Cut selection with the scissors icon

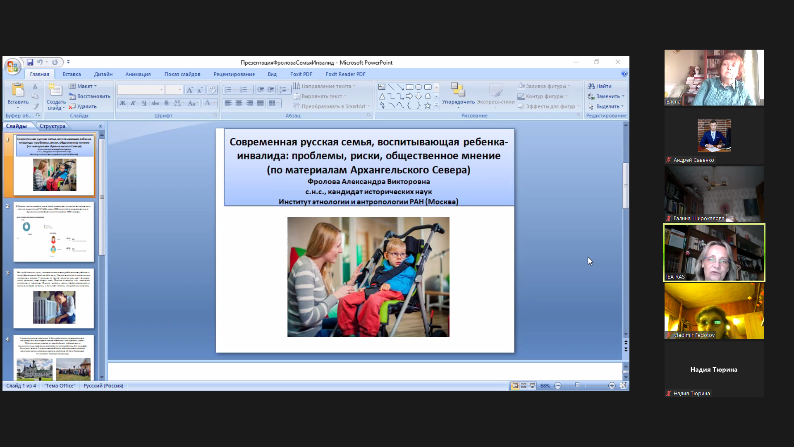pyautogui.click(x=35, y=86)
